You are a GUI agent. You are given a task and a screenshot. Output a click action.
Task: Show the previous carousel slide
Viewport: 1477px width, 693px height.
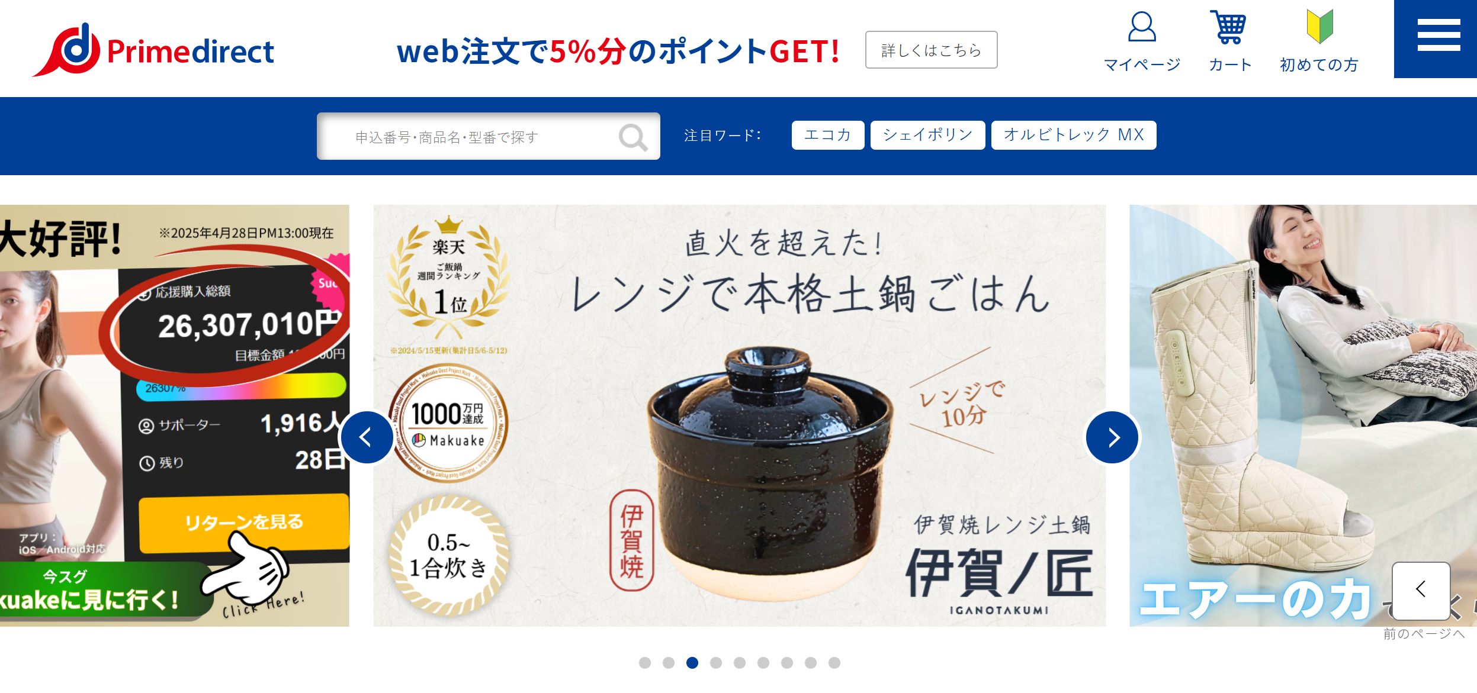click(367, 437)
